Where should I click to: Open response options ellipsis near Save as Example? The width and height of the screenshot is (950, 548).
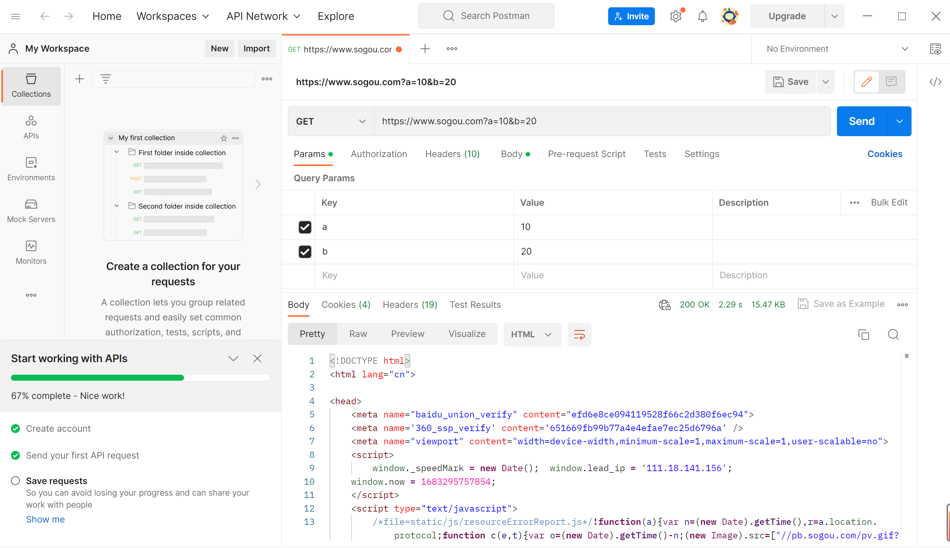pyautogui.click(x=903, y=304)
